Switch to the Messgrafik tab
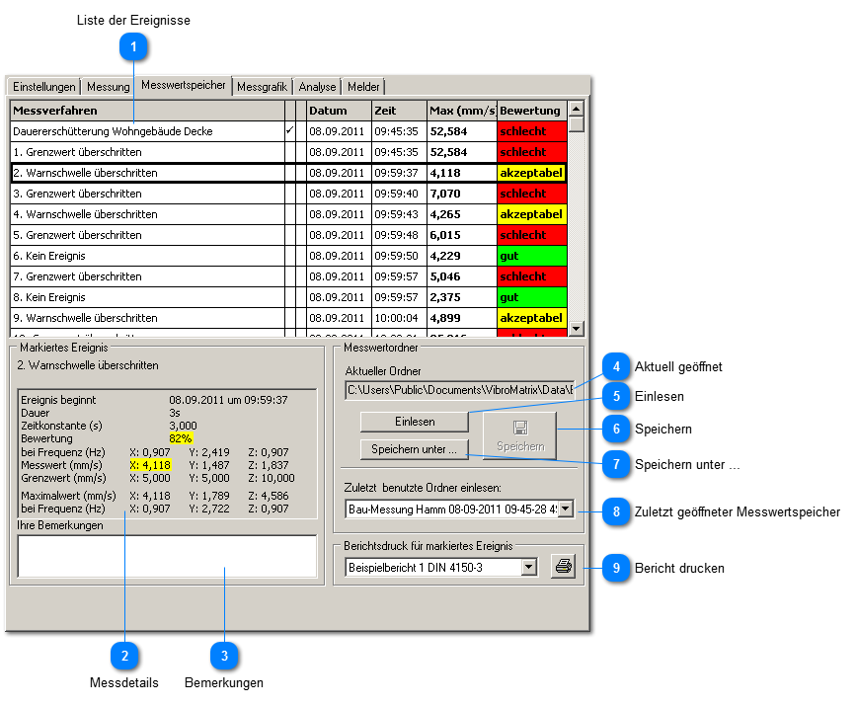856x706 pixels. (263, 87)
